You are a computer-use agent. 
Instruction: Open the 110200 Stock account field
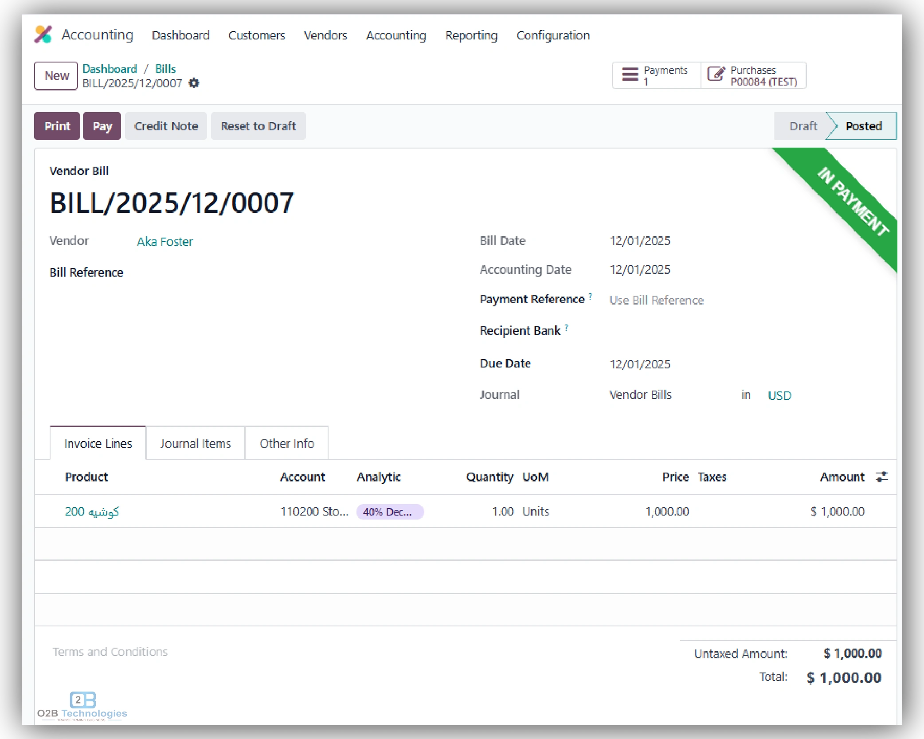tap(314, 511)
